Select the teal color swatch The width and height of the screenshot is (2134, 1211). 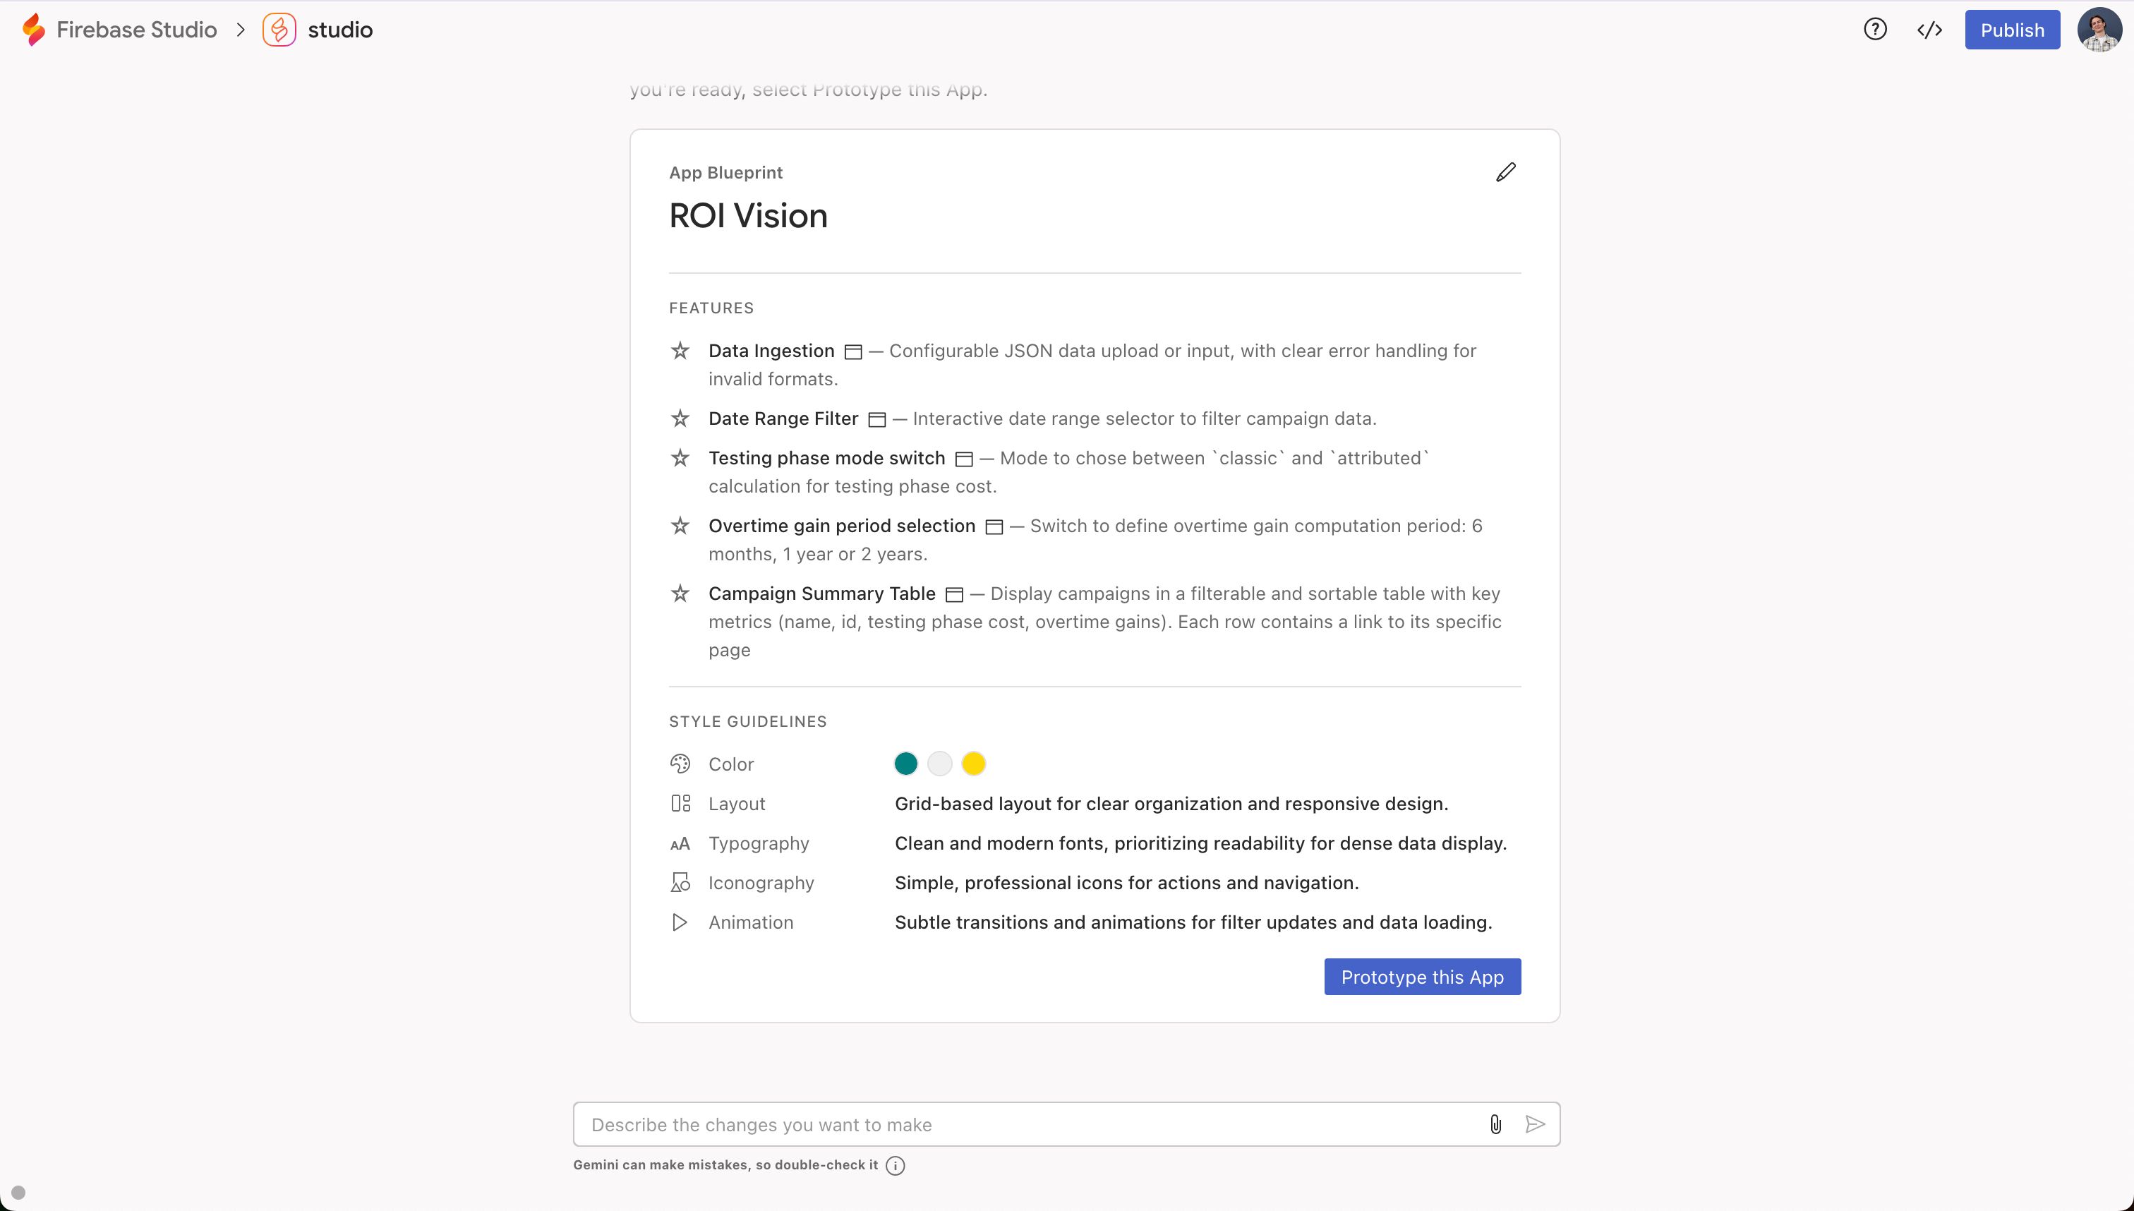click(905, 764)
